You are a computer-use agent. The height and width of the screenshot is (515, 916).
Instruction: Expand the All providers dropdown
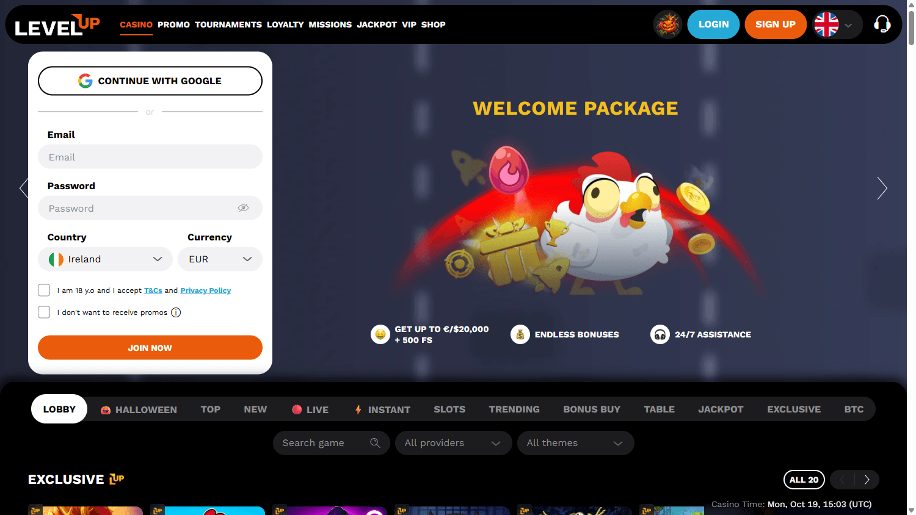(453, 443)
